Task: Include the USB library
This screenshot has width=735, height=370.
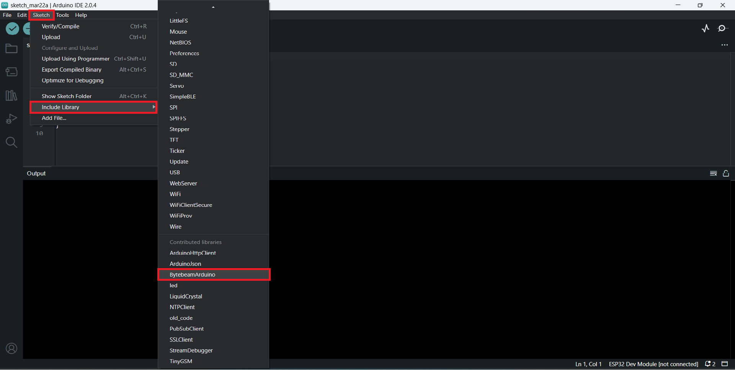Action: pyautogui.click(x=214, y=172)
